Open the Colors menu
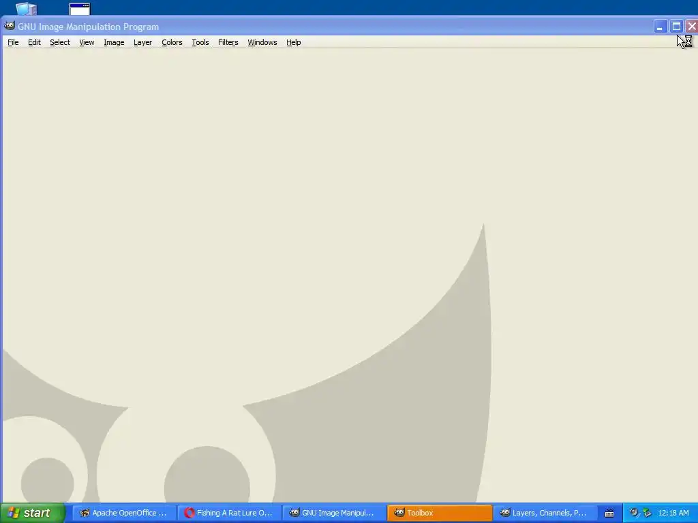This screenshot has width=698, height=523. 172,42
